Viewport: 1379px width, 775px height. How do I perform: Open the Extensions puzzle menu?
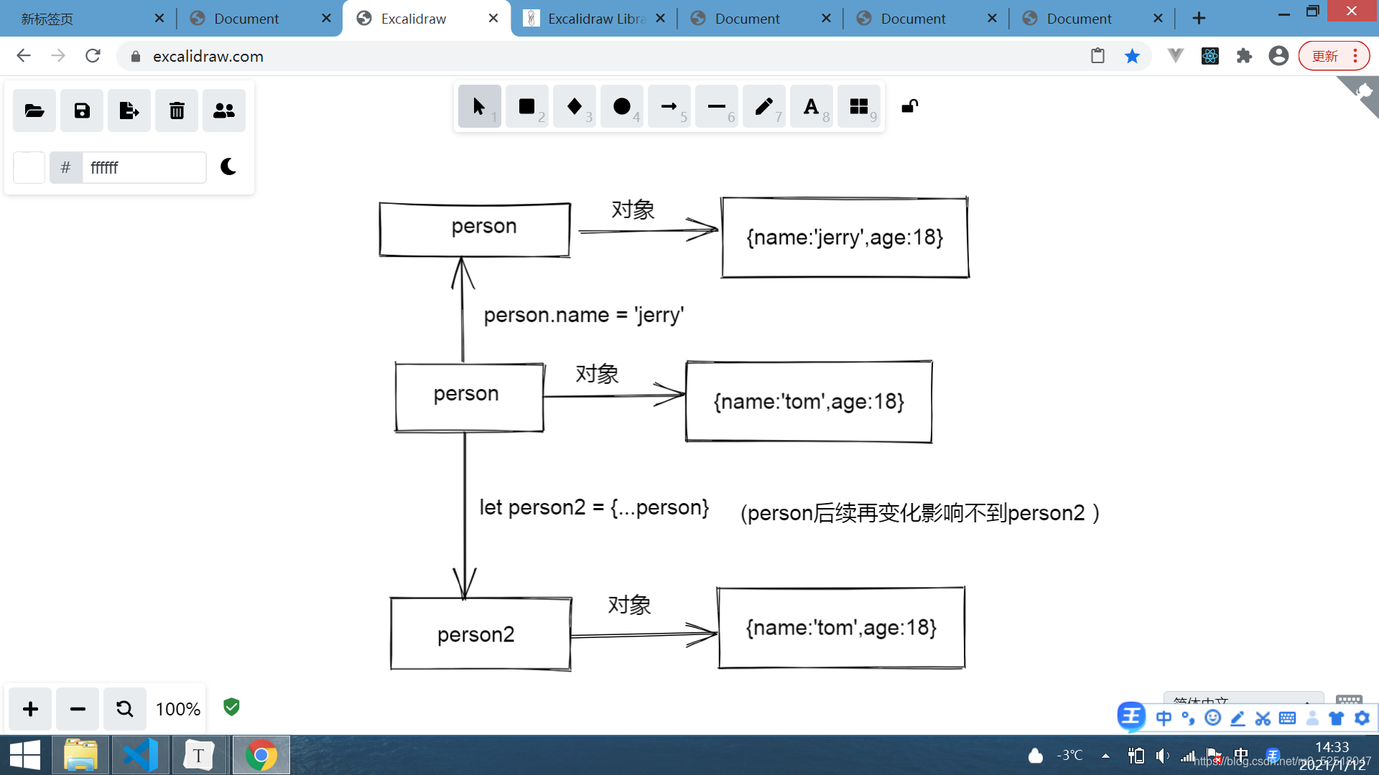(1244, 56)
